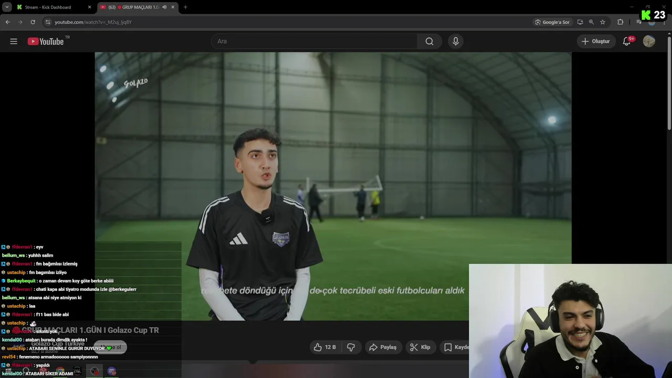Viewport: 672px width, 378px height.
Task: Like the video with the thumbs-up 12 B button
Action: [324, 347]
